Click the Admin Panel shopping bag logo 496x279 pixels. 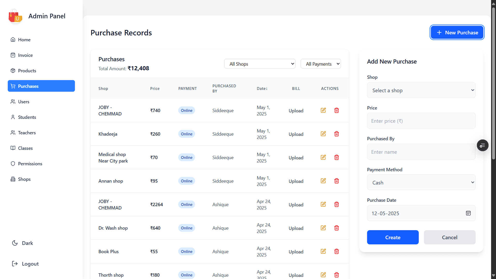pyautogui.click(x=15, y=16)
